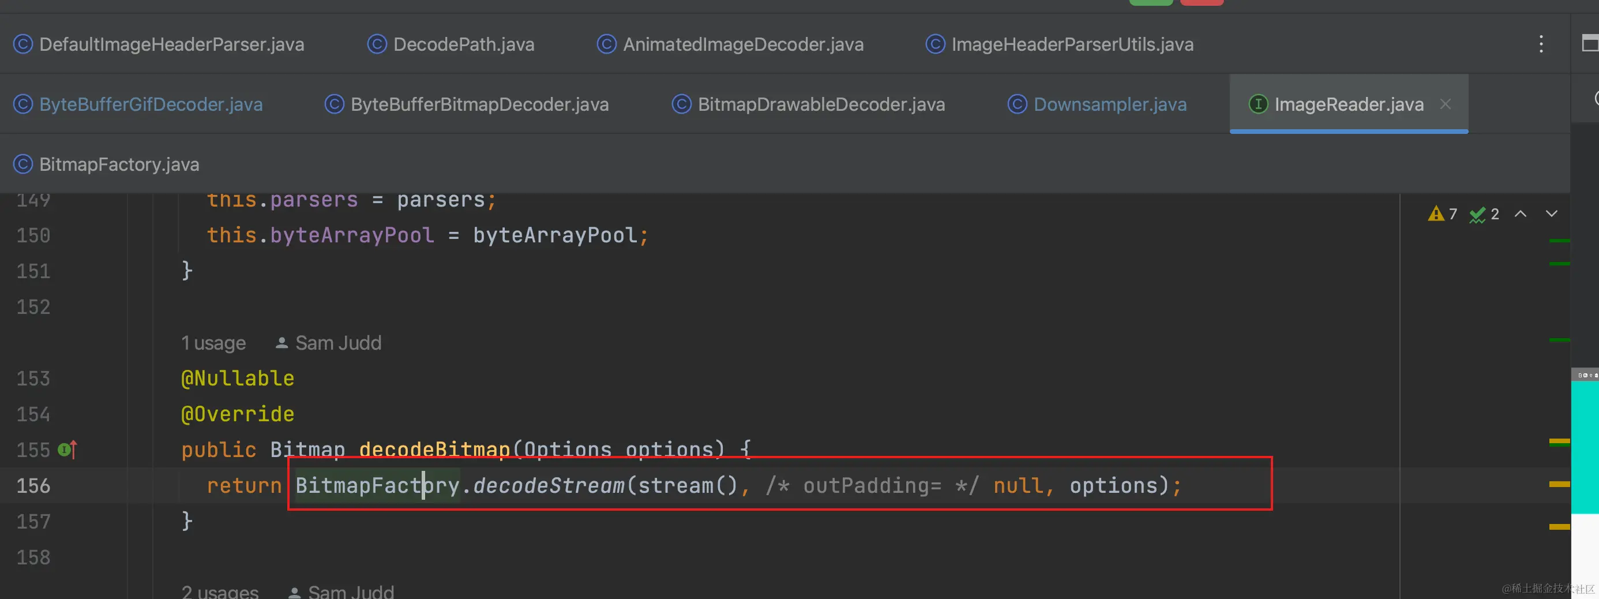Click the red button at top of window
Screen dimensions: 1599x599
pyautogui.click(x=1202, y=2)
